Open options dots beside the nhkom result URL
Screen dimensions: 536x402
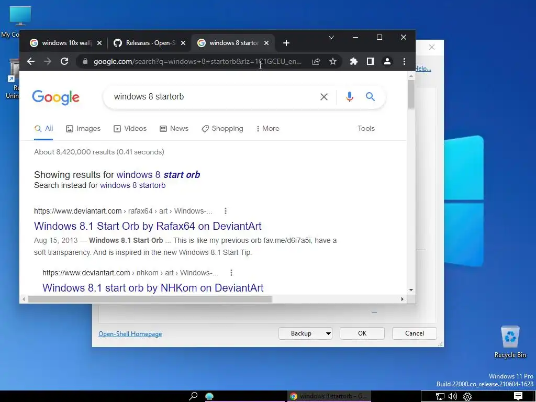click(231, 273)
